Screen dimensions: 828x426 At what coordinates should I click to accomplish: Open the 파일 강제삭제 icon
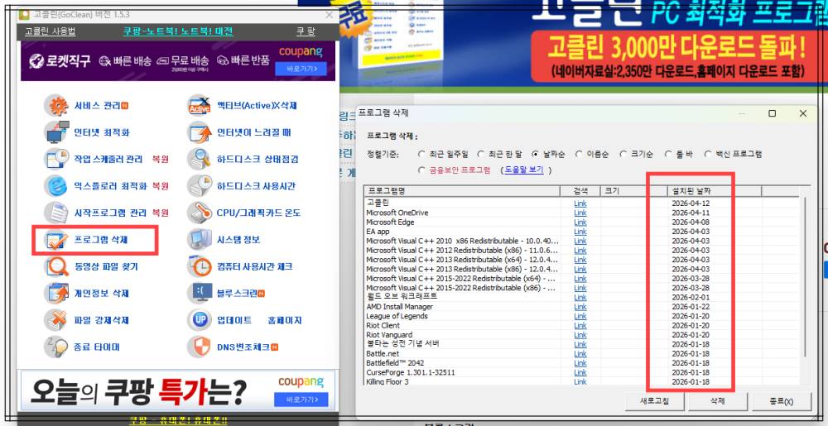(56, 321)
